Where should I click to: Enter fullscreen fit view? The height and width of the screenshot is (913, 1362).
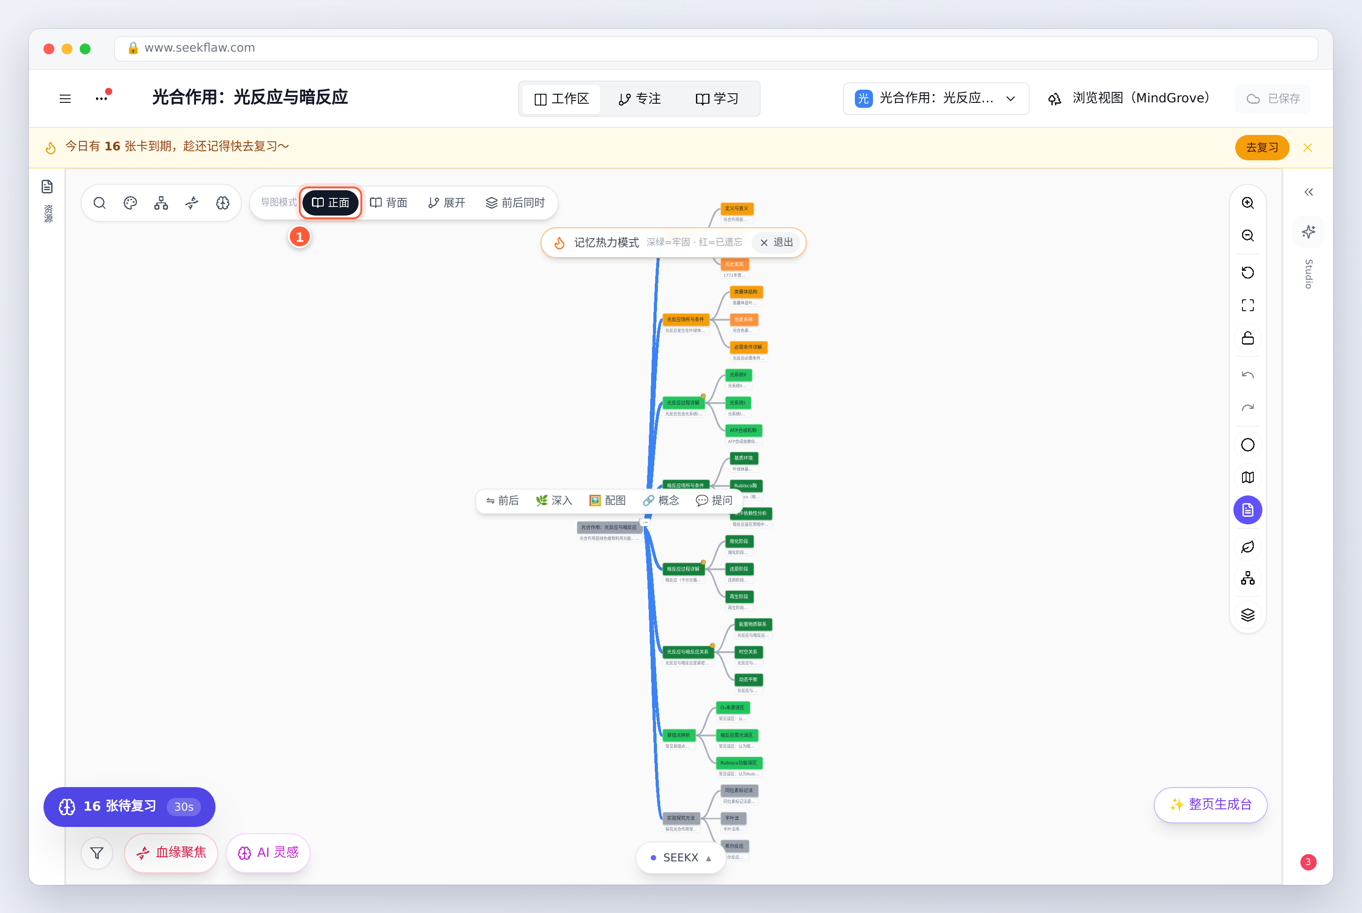(x=1247, y=305)
